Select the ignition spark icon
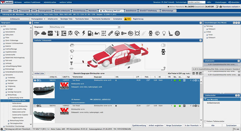This screenshot has width=241, height=131. click(x=70, y=33)
